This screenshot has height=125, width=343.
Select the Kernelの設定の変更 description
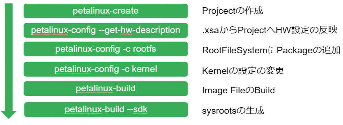click(243, 71)
